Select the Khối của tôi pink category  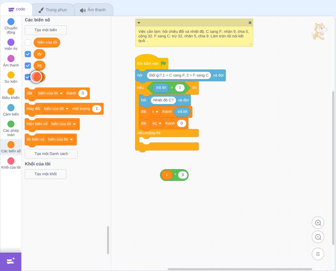tap(11, 161)
